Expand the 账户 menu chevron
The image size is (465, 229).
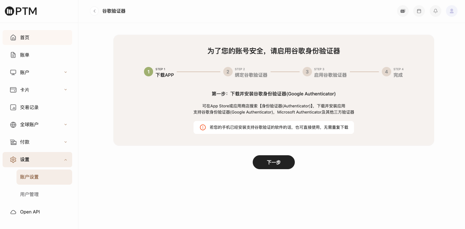66,72
